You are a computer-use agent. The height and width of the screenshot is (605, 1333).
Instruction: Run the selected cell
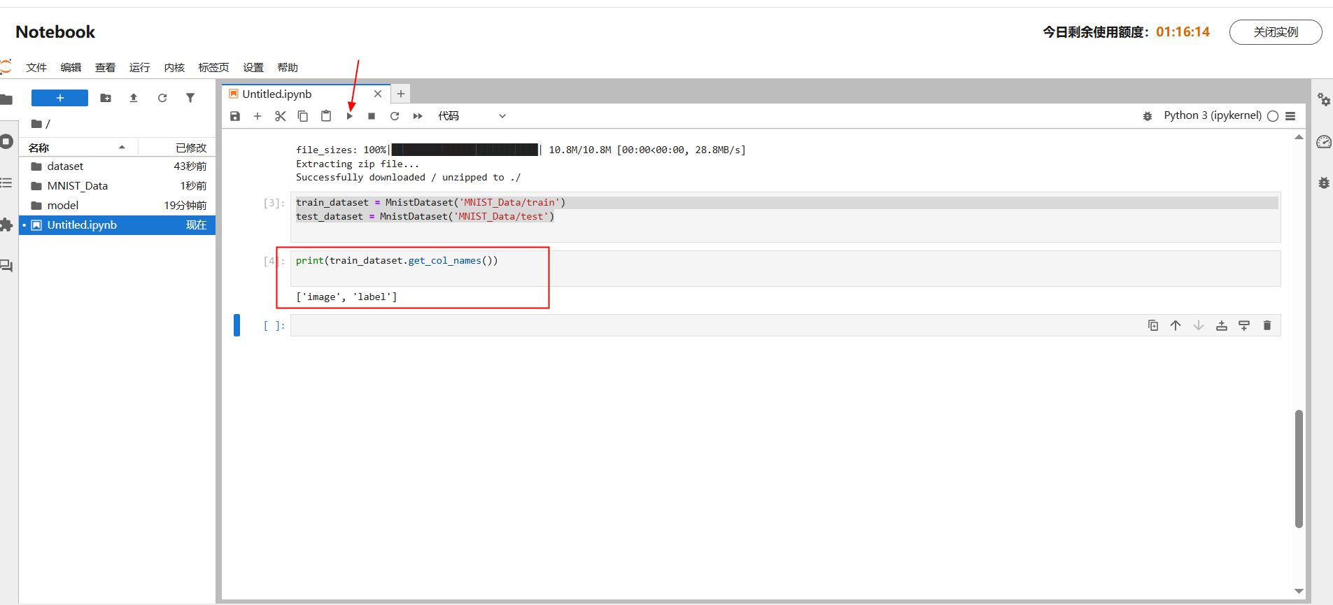(x=349, y=116)
